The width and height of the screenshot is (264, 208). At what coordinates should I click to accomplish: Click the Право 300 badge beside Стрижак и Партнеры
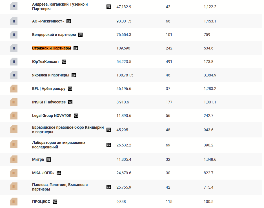pos(76,48)
